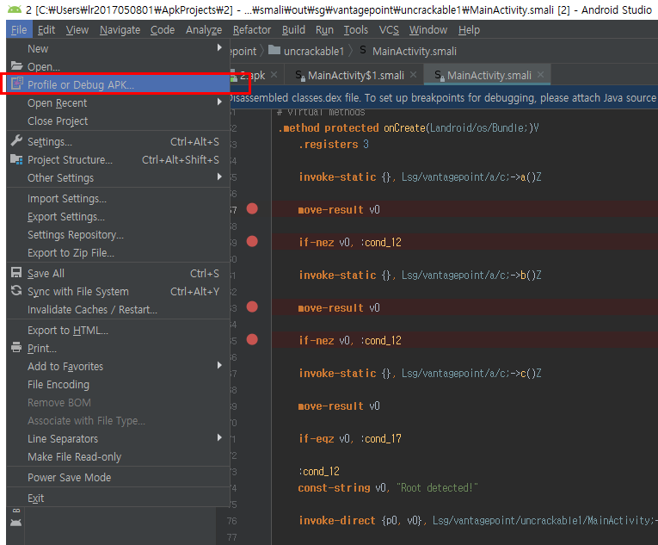Click the Open folder icon
This screenshot has height=545, width=658.
[16, 66]
